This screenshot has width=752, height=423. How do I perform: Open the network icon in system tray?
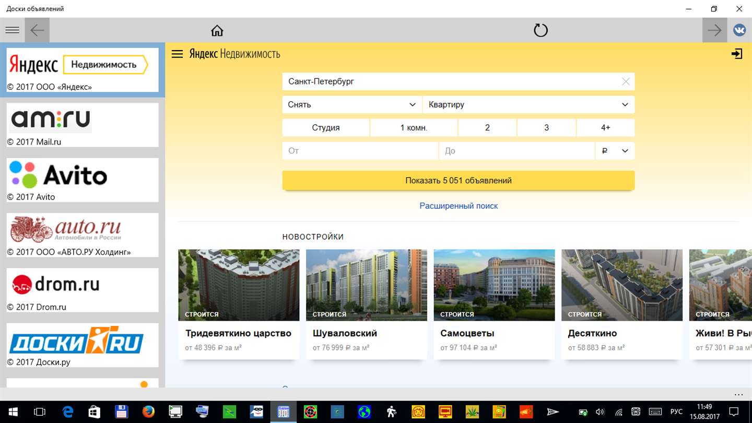coord(618,412)
